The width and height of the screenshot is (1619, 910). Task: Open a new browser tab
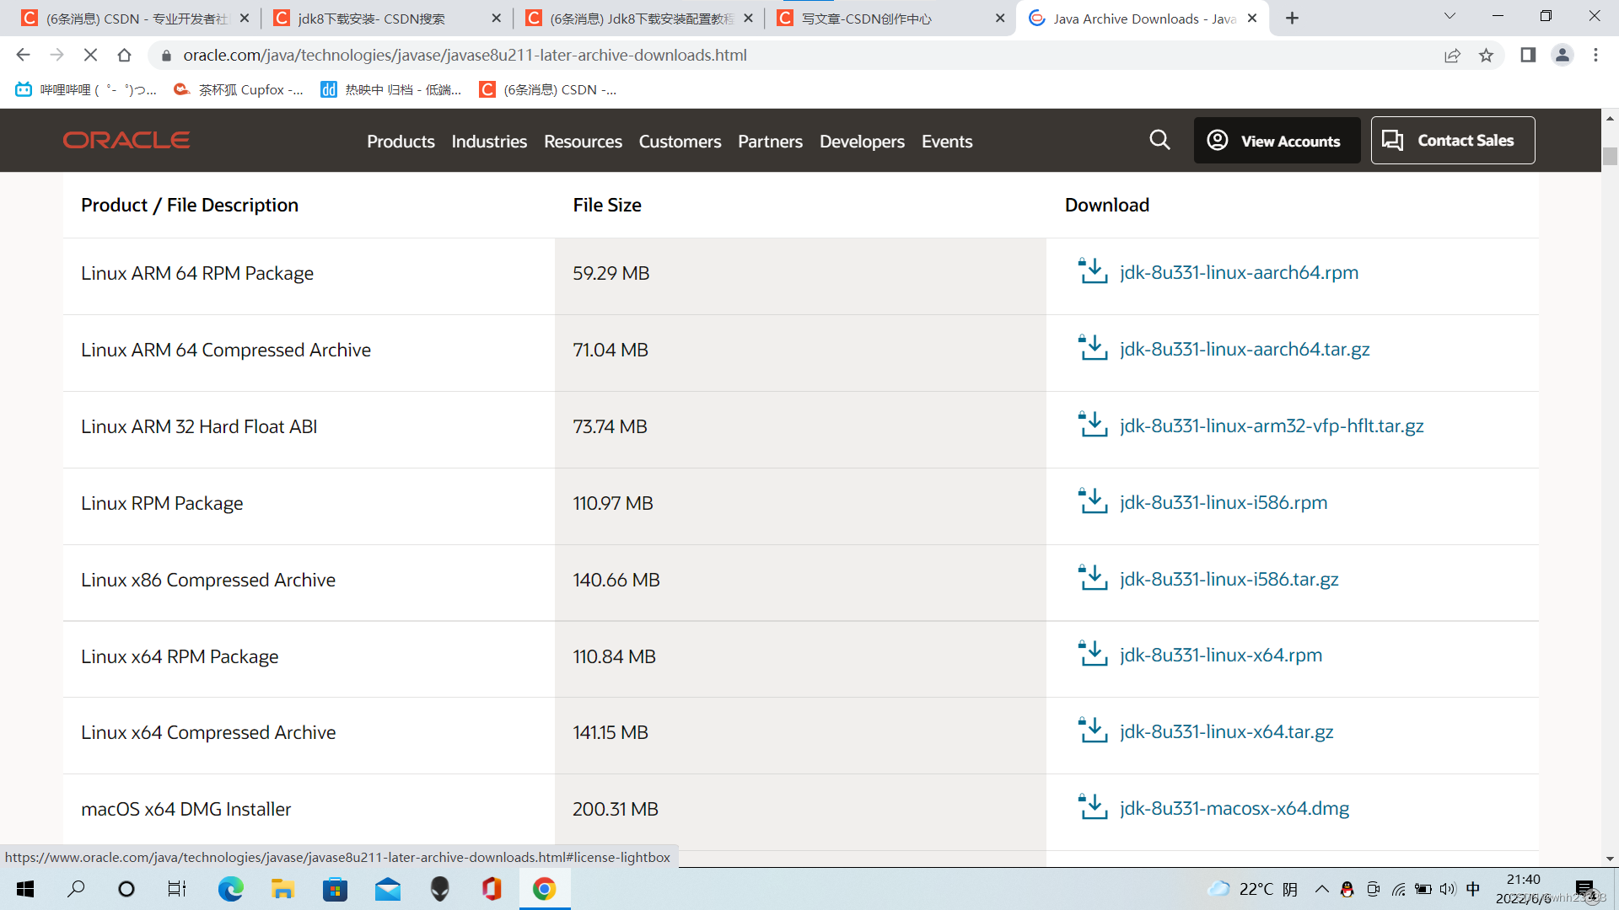[1292, 18]
